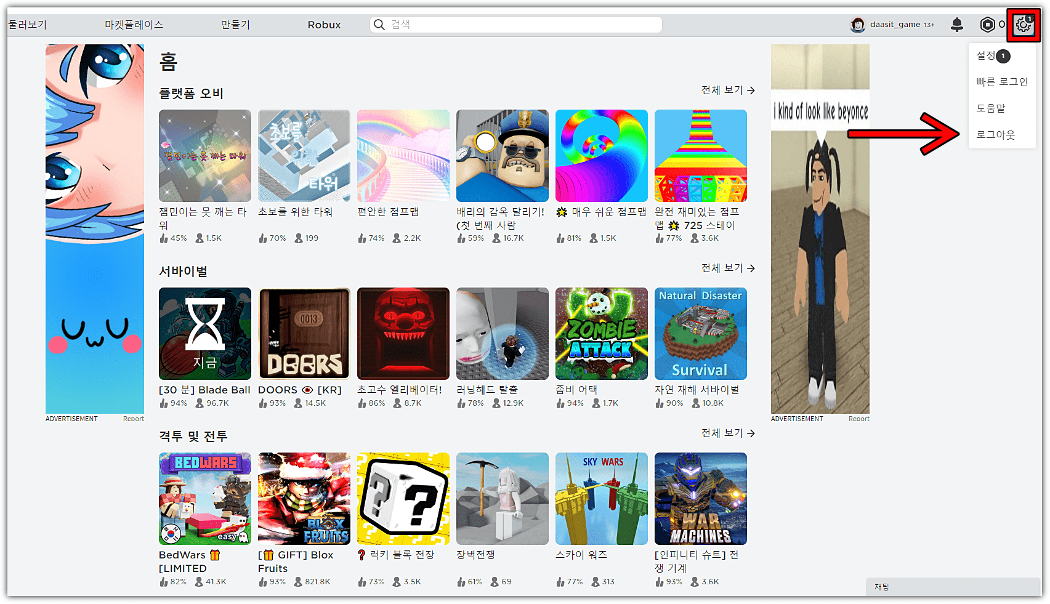The image size is (1050, 604).
Task: Open the 러닝헤드 탈출 thumbnail
Action: 503,334
